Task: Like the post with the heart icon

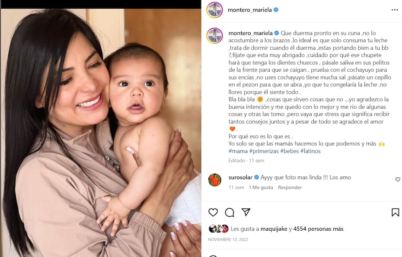Action: (x=213, y=213)
